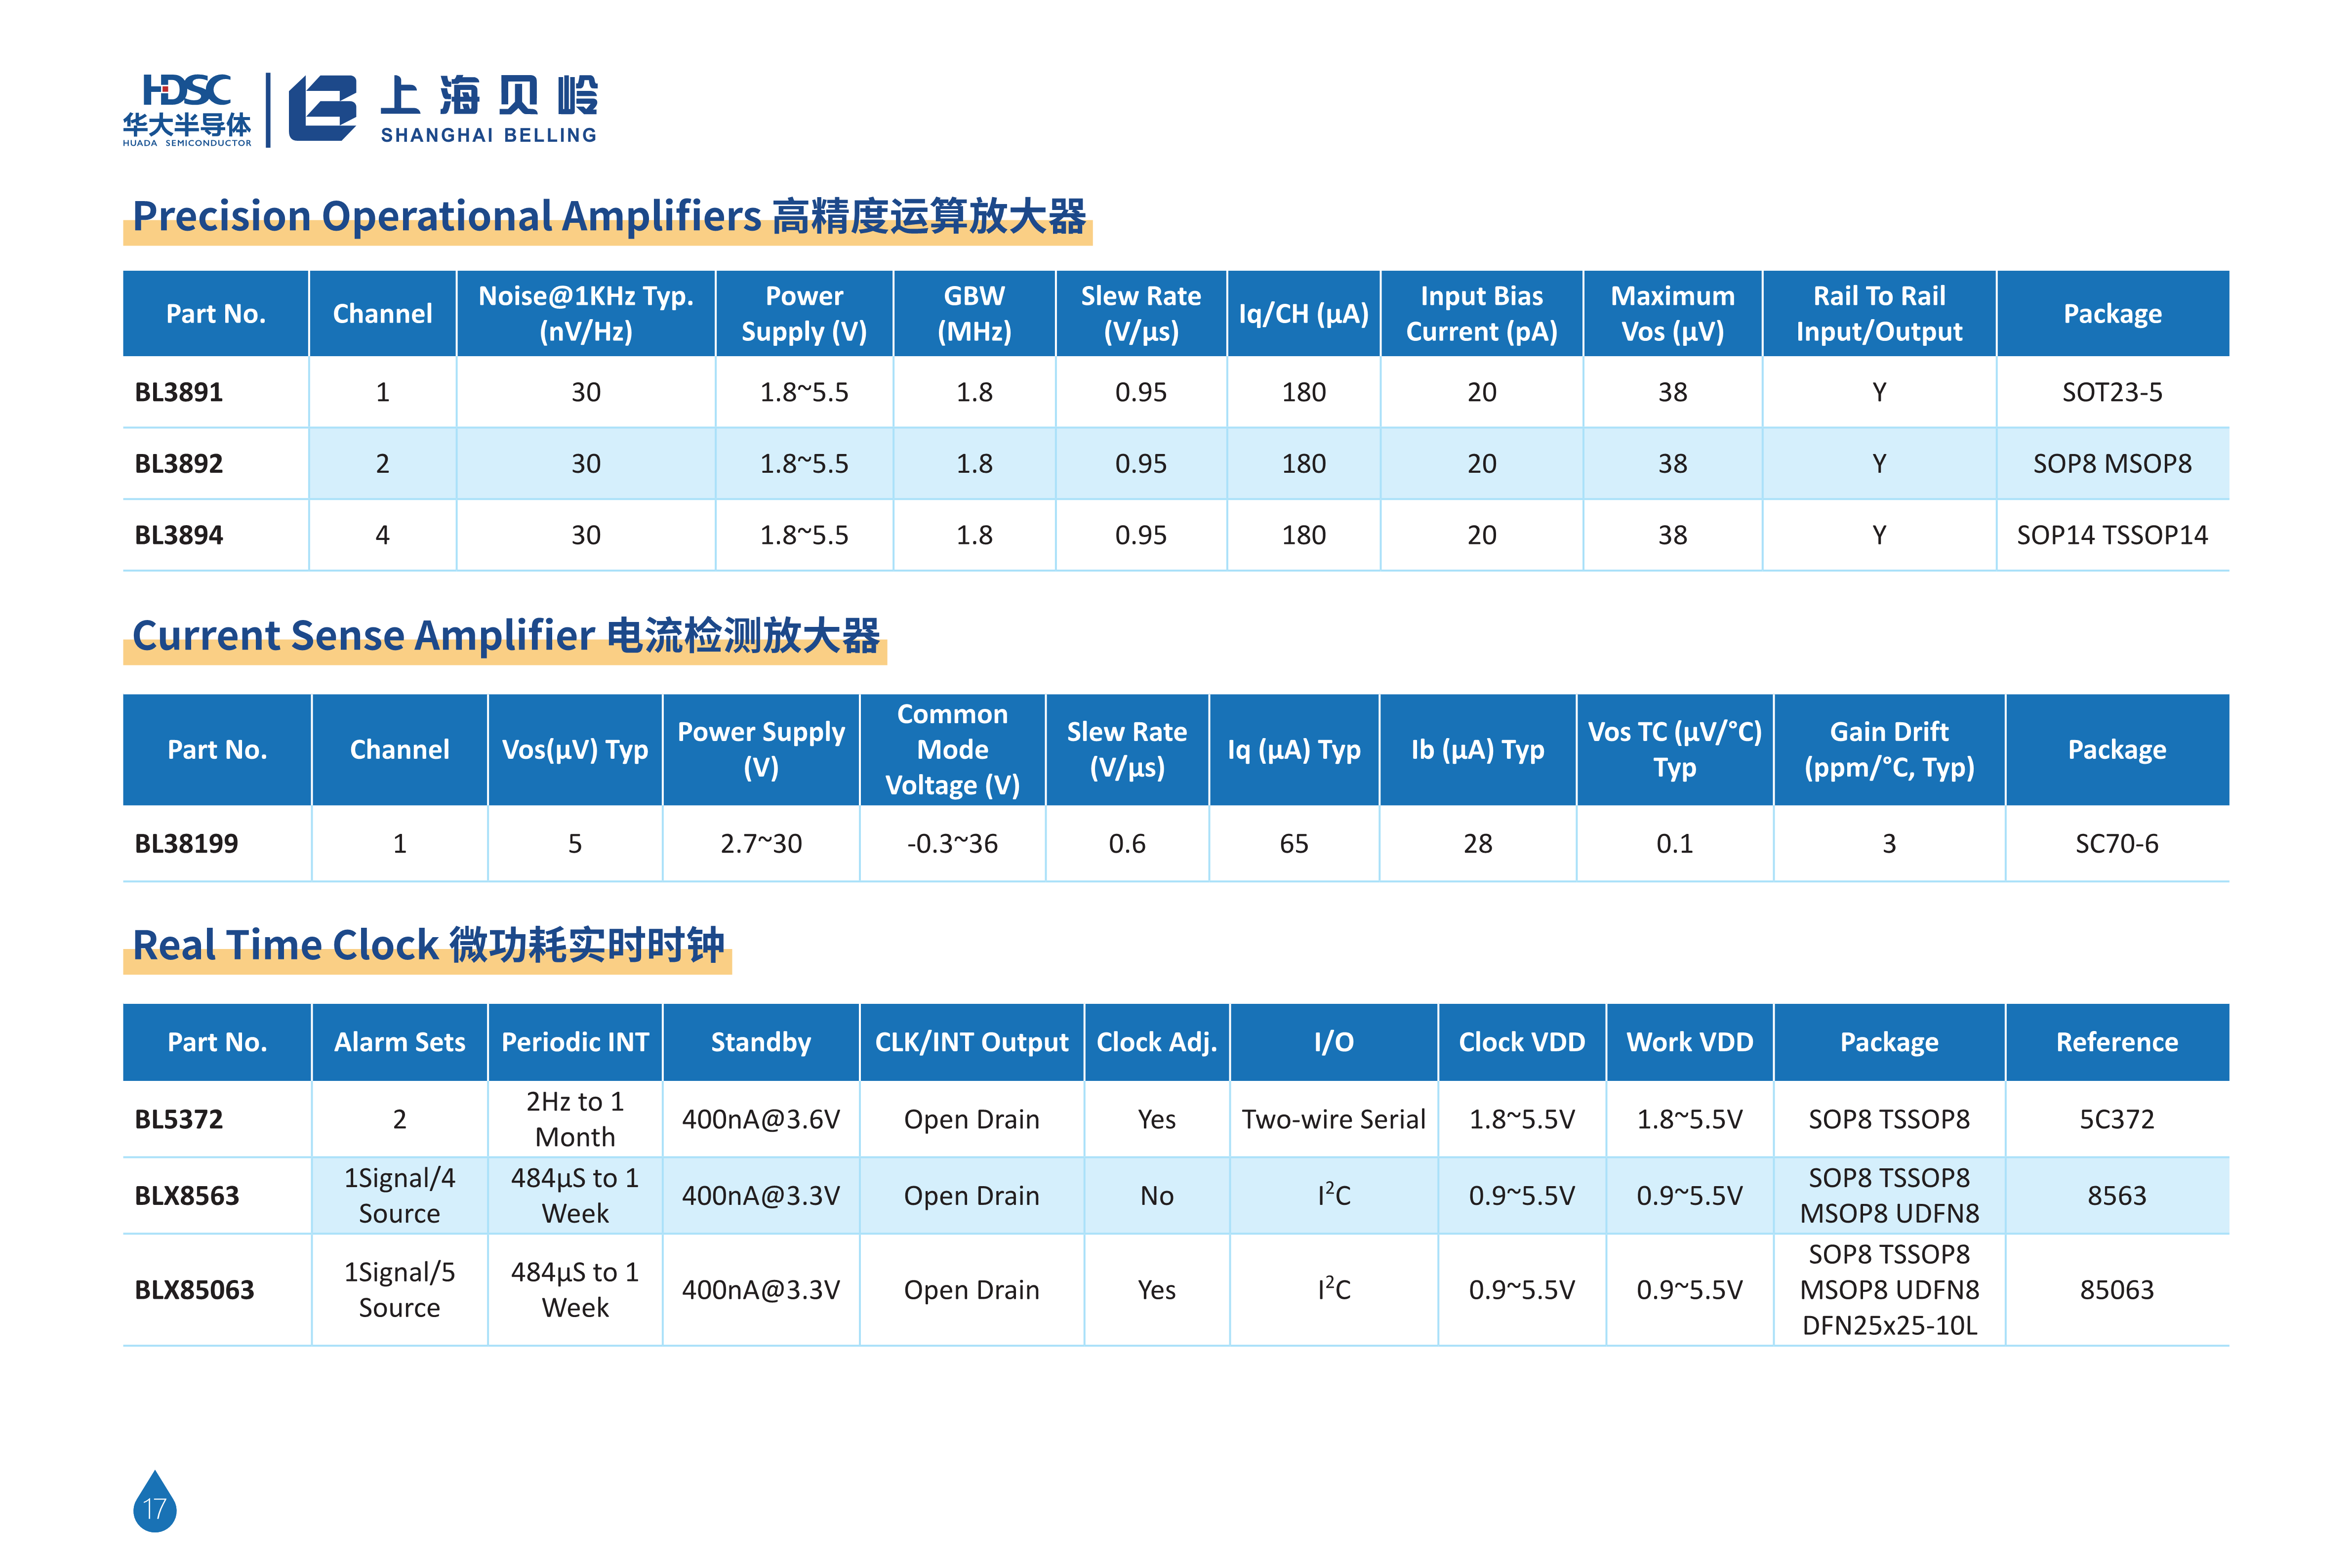This screenshot has height=1568, width=2352.
Task: Click part number BL5372
Action: (x=179, y=1119)
